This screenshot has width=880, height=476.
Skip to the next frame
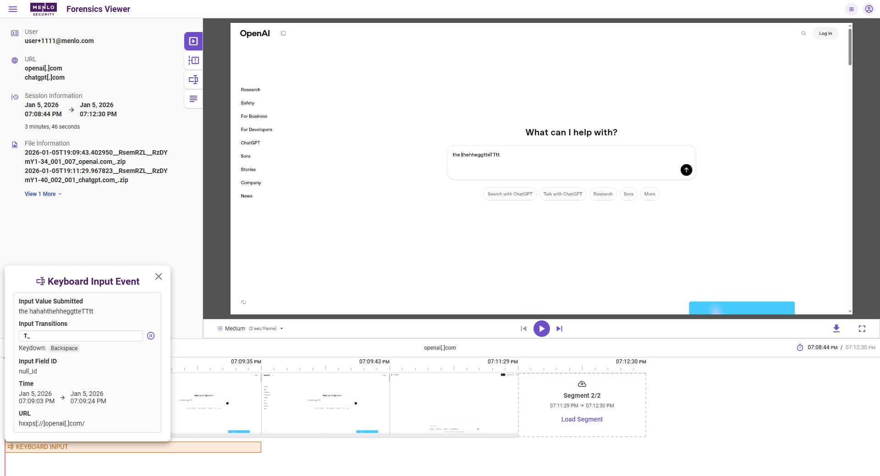pyautogui.click(x=559, y=329)
